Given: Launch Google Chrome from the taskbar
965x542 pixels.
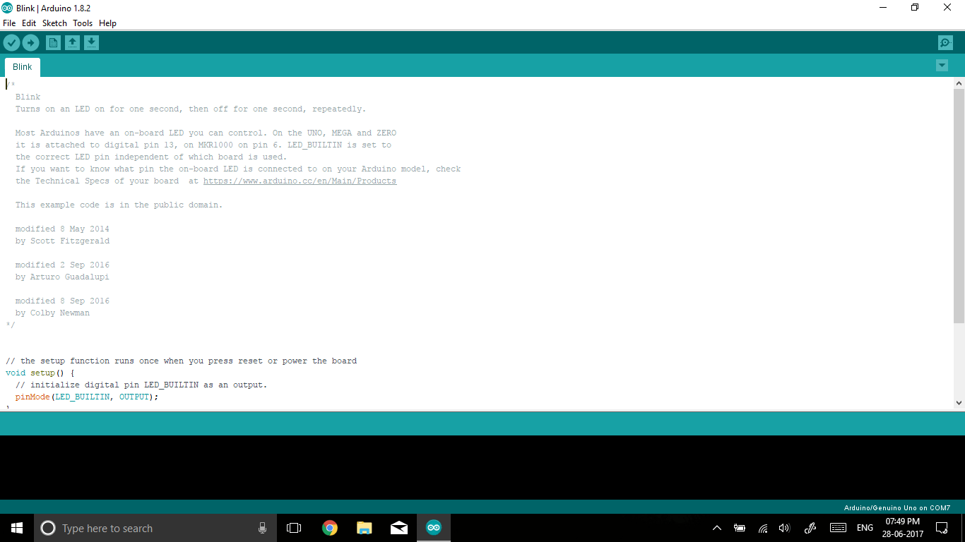Looking at the screenshot, I should tap(329, 527).
